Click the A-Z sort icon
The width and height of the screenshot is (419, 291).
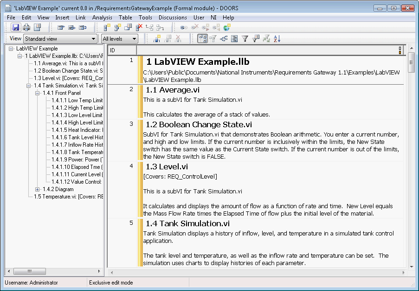click(277, 39)
